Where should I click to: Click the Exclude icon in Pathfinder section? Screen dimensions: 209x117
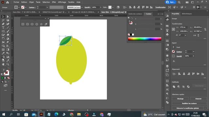pos(188,87)
